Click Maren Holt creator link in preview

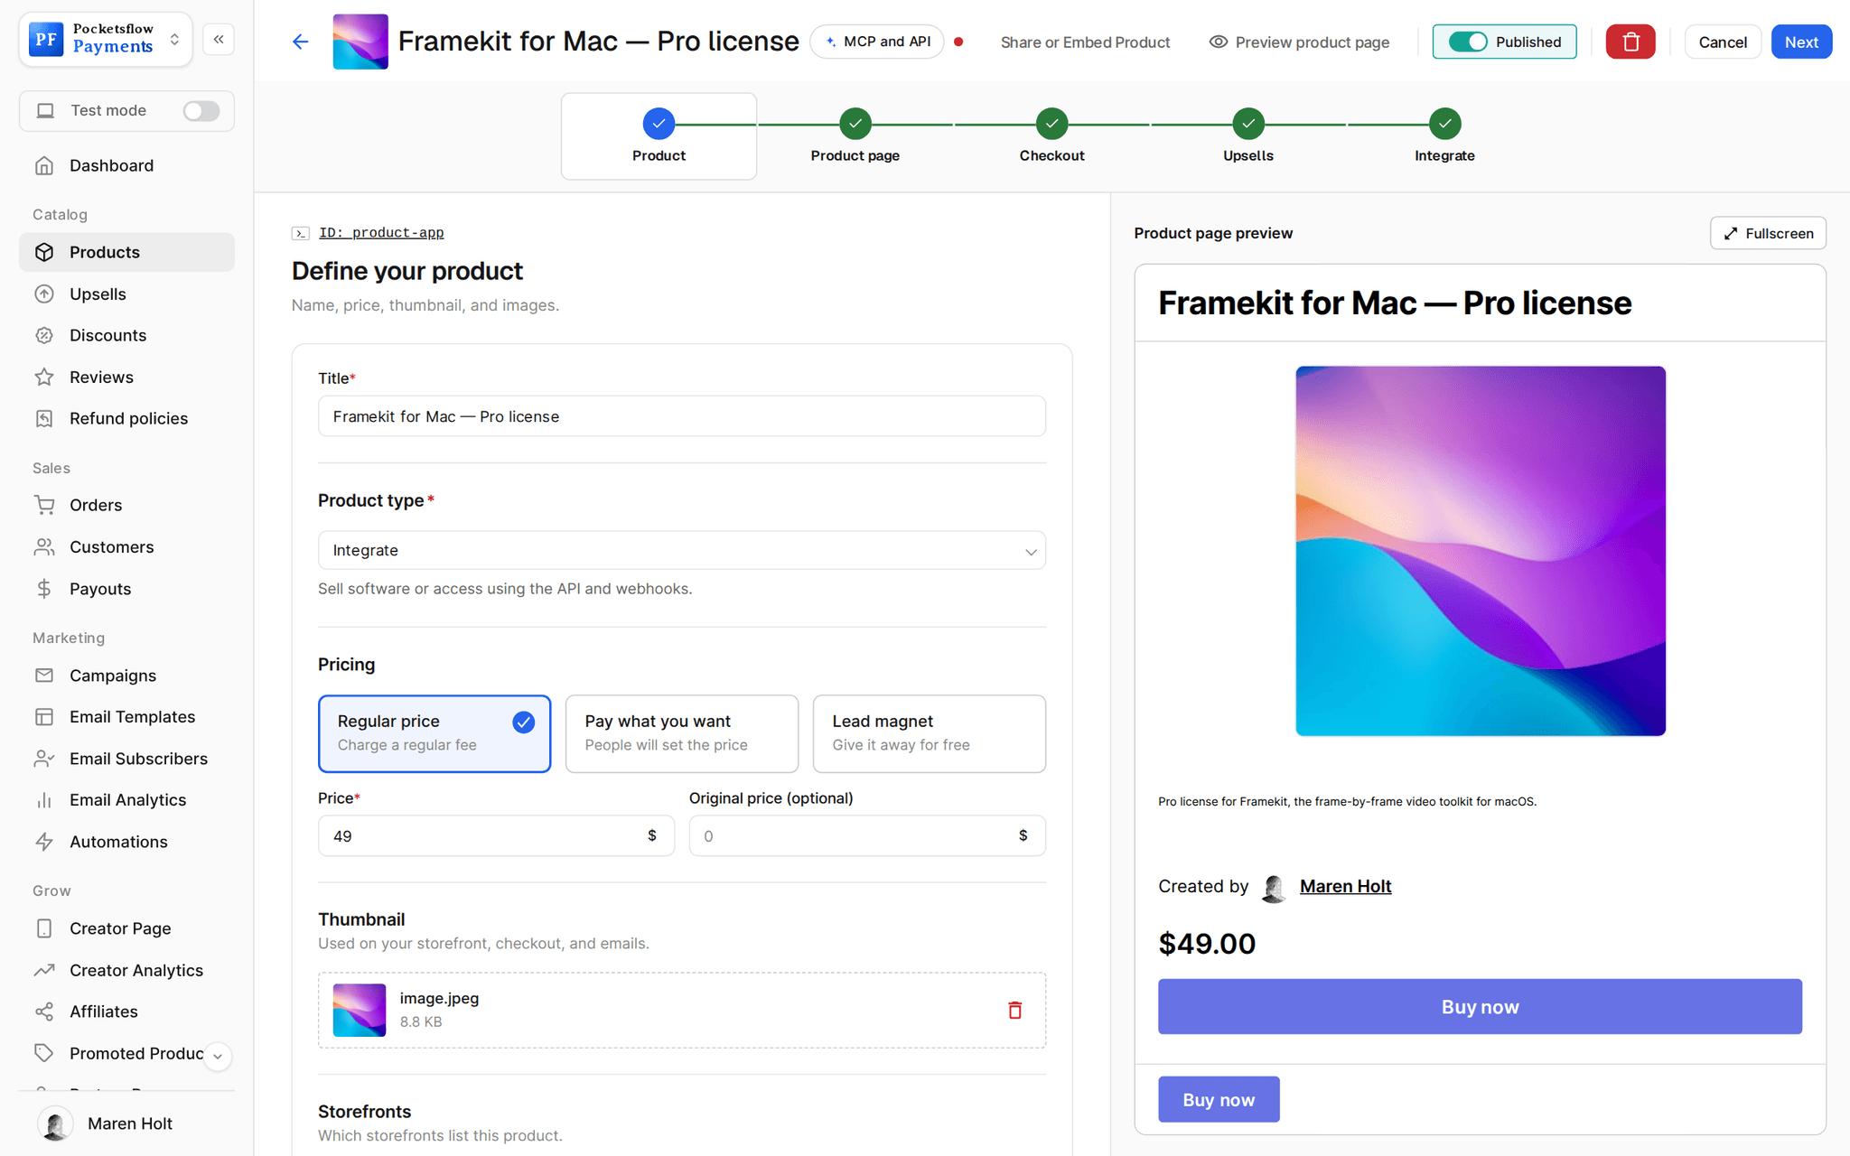pos(1345,886)
